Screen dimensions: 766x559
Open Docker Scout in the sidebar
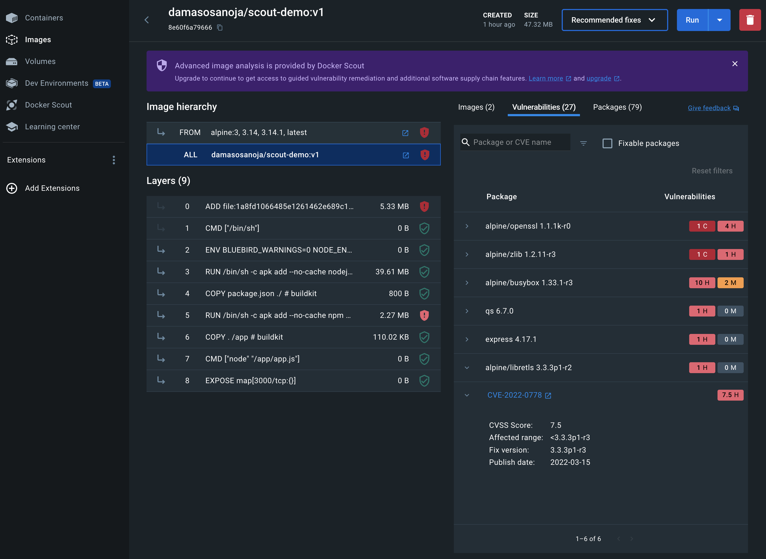(x=48, y=105)
